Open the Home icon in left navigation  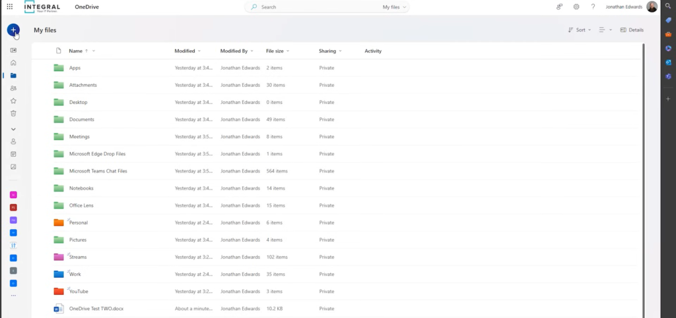(x=13, y=63)
